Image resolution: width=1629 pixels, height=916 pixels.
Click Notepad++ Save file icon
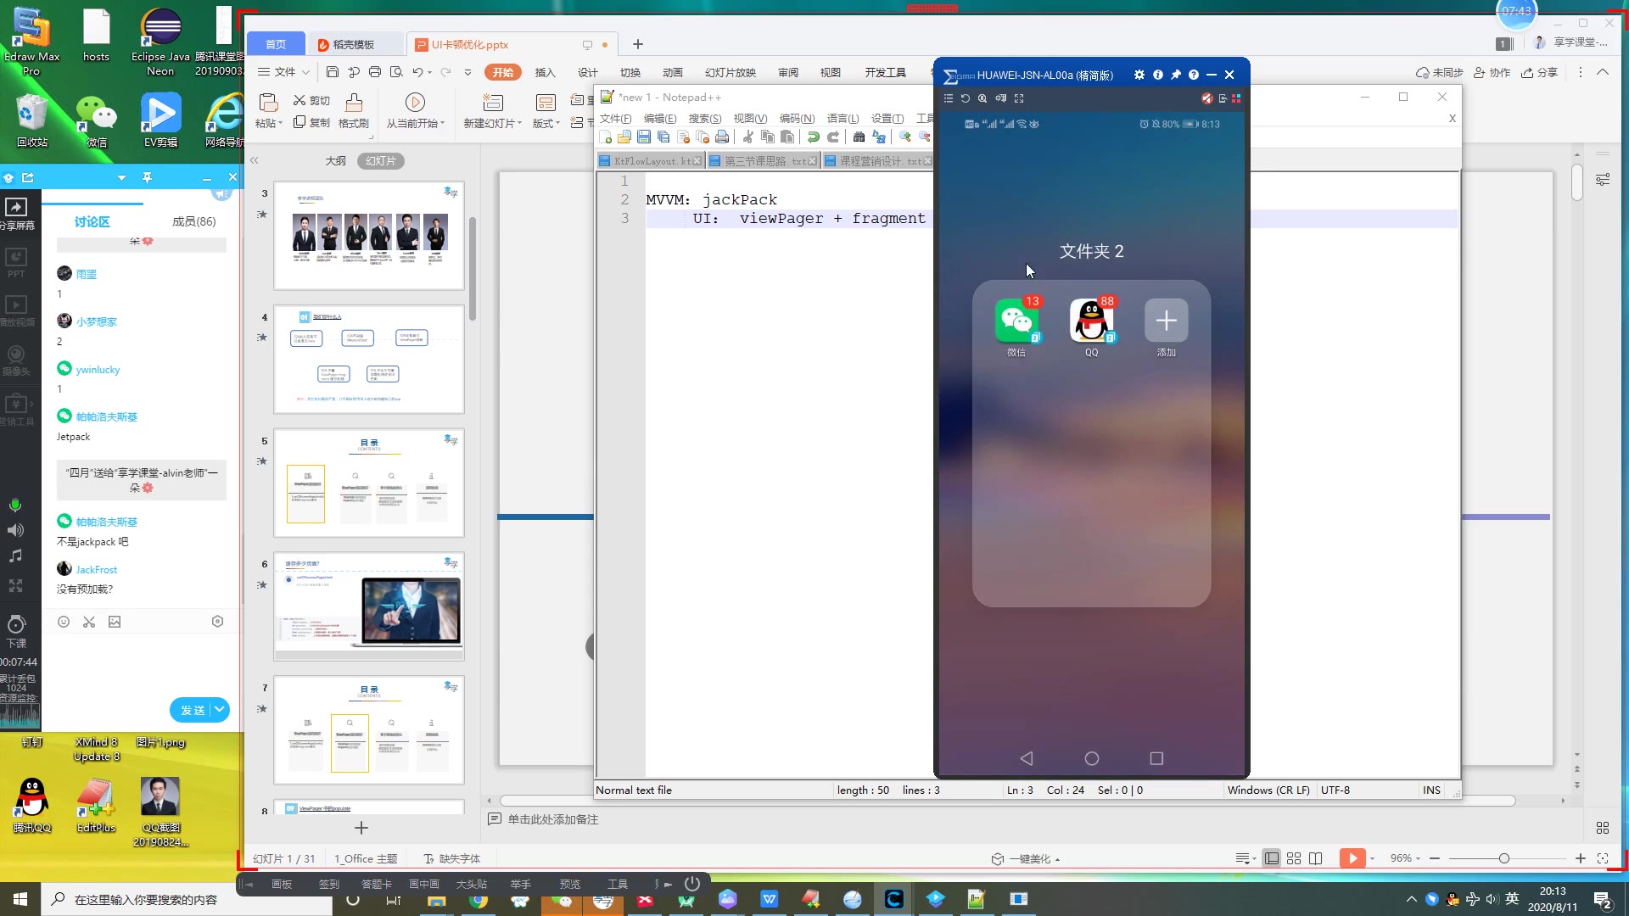click(x=644, y=137)
